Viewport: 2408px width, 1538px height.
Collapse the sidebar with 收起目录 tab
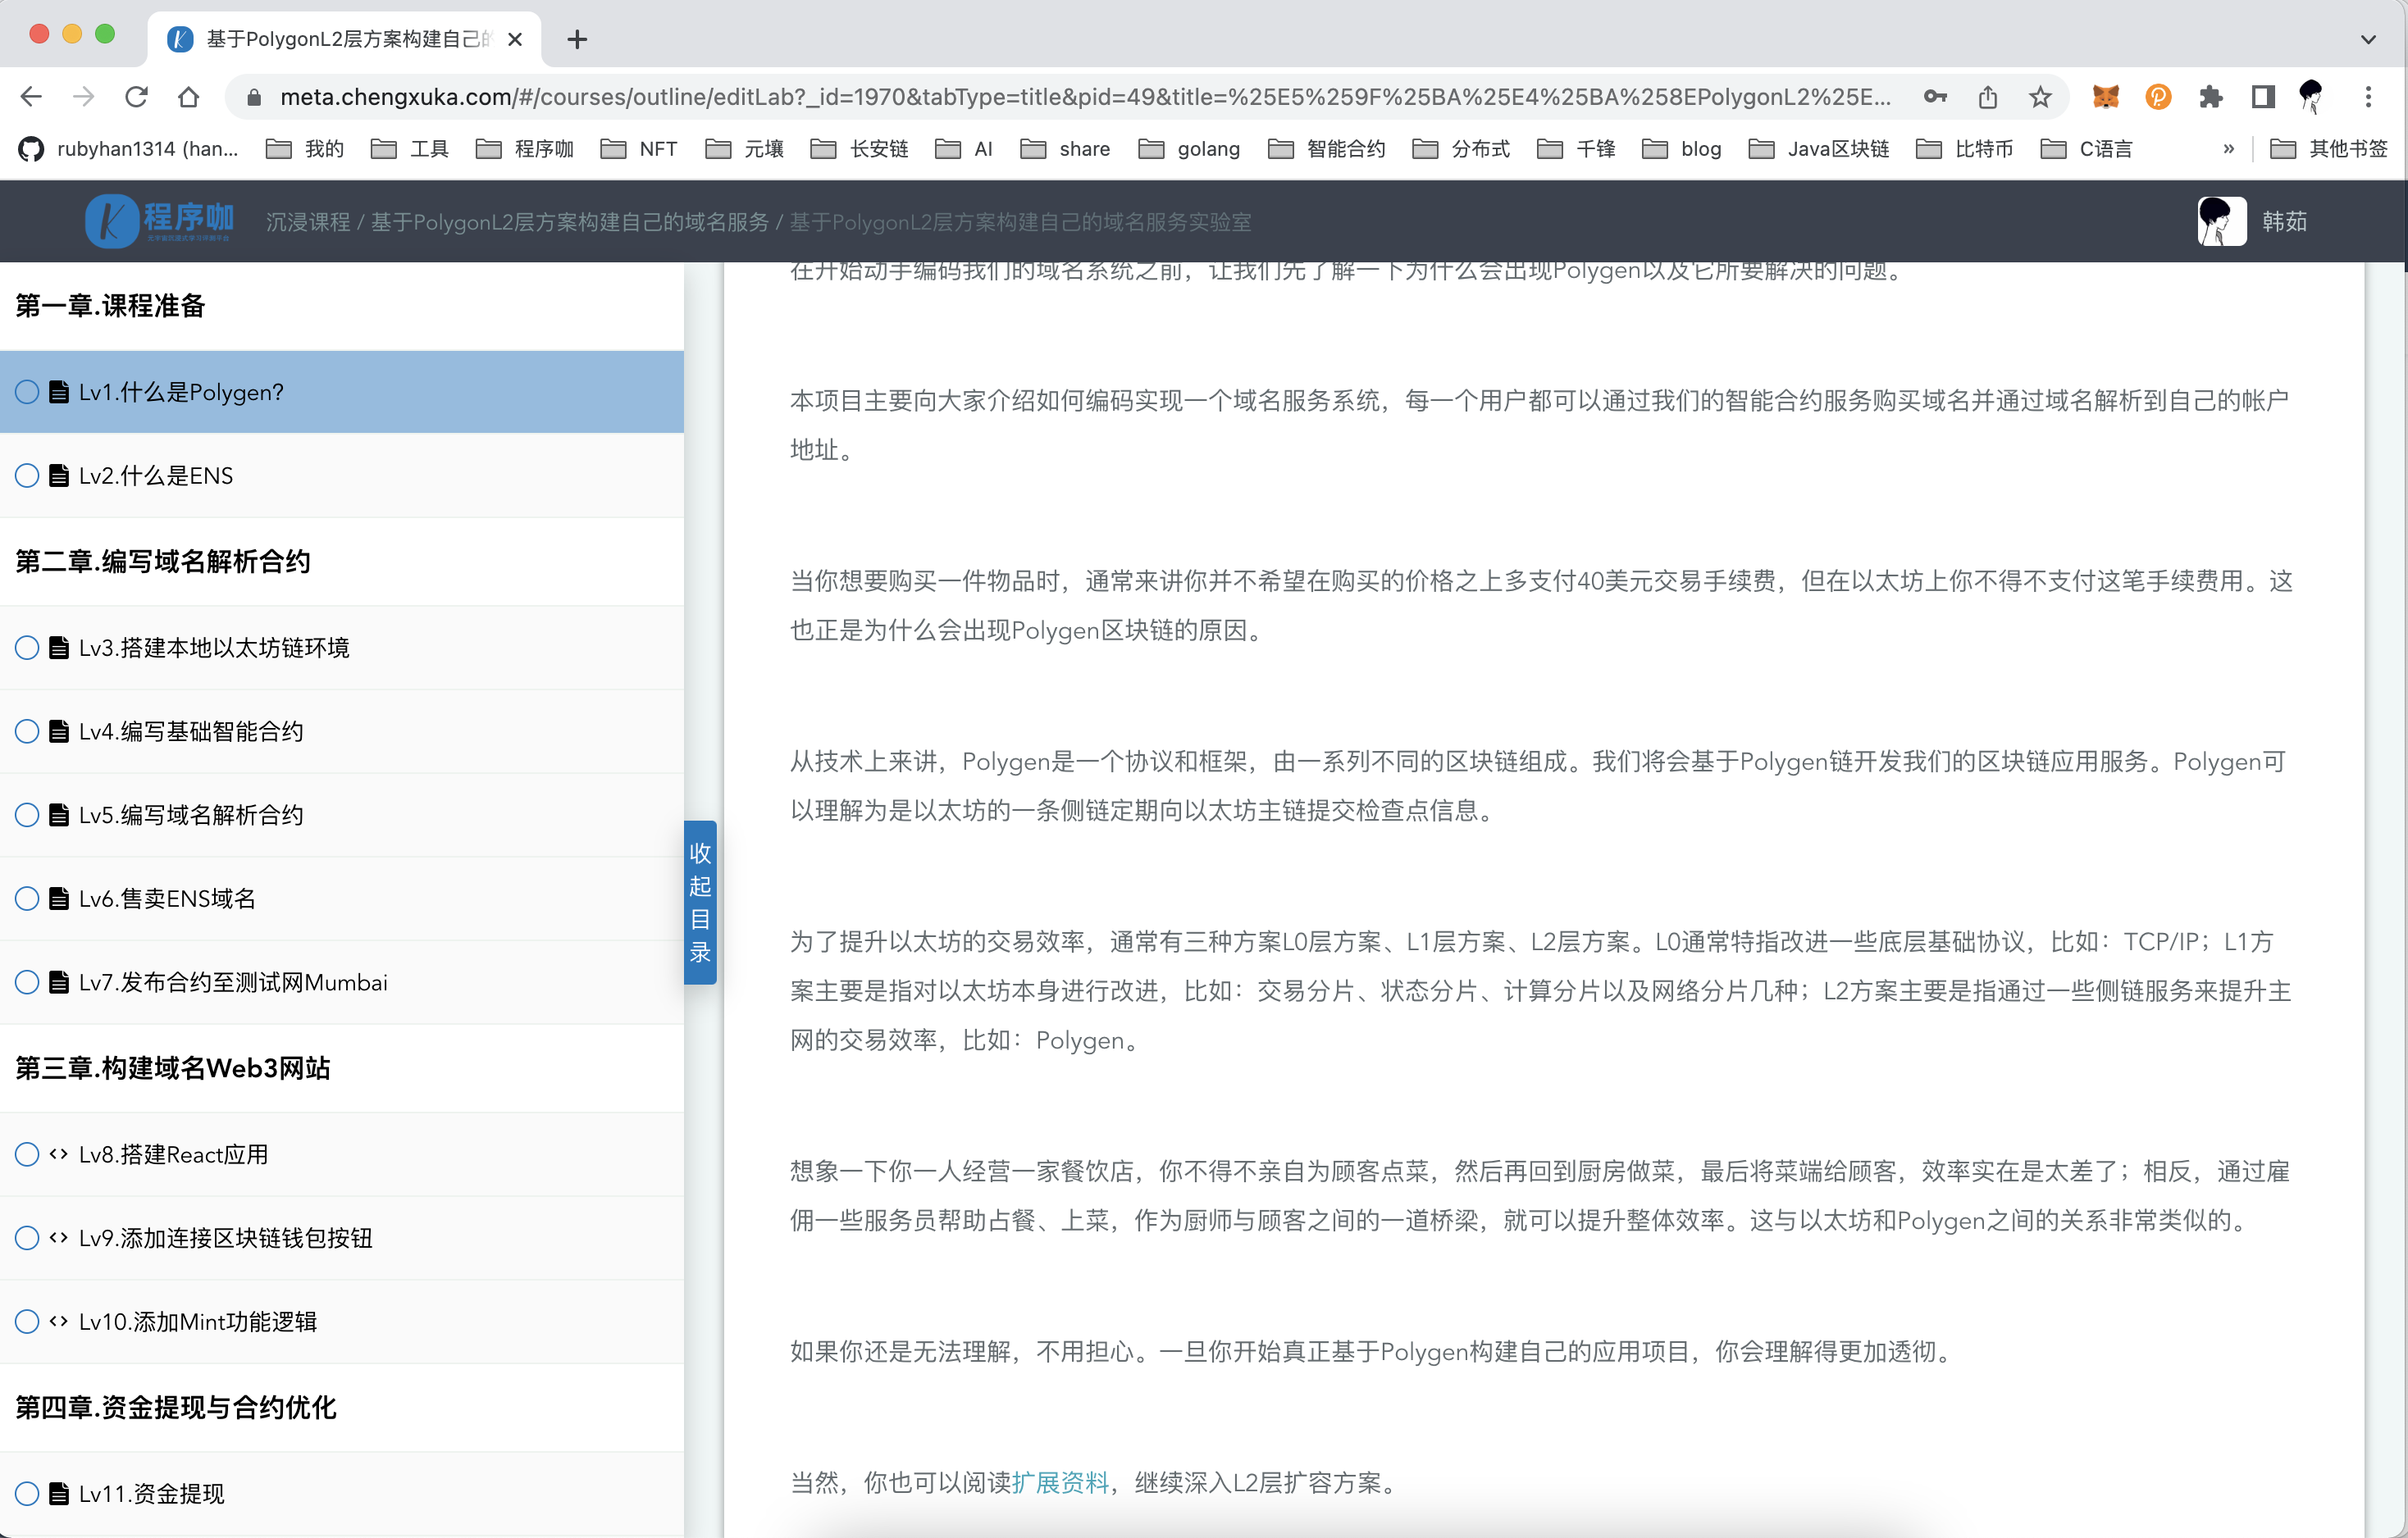click(x=700, y=903)
